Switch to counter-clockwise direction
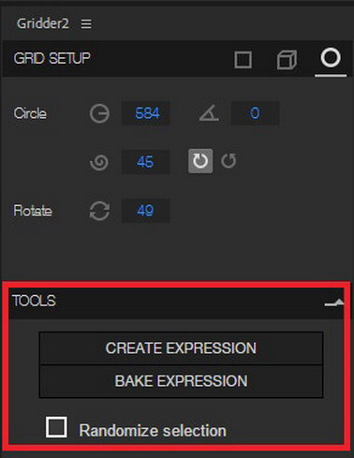The image size is (354, 458). click(x=229, y=161)
